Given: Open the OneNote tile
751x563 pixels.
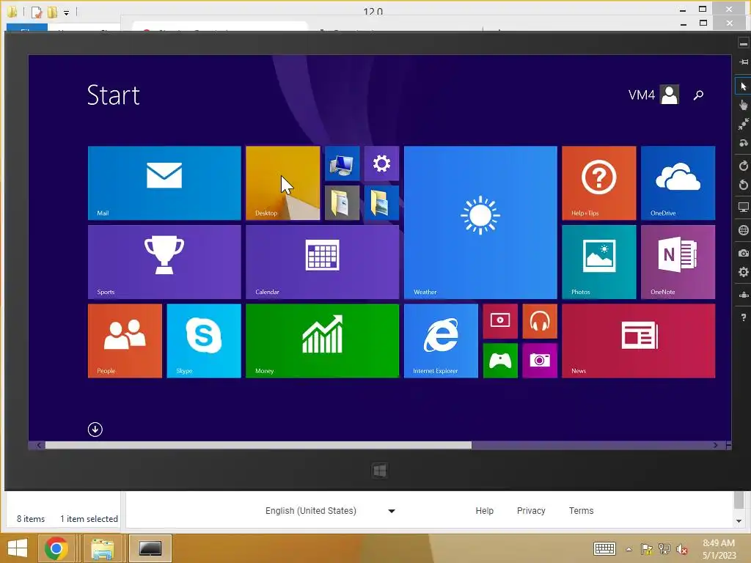Looking at the screenshot, I should point(678,262).
